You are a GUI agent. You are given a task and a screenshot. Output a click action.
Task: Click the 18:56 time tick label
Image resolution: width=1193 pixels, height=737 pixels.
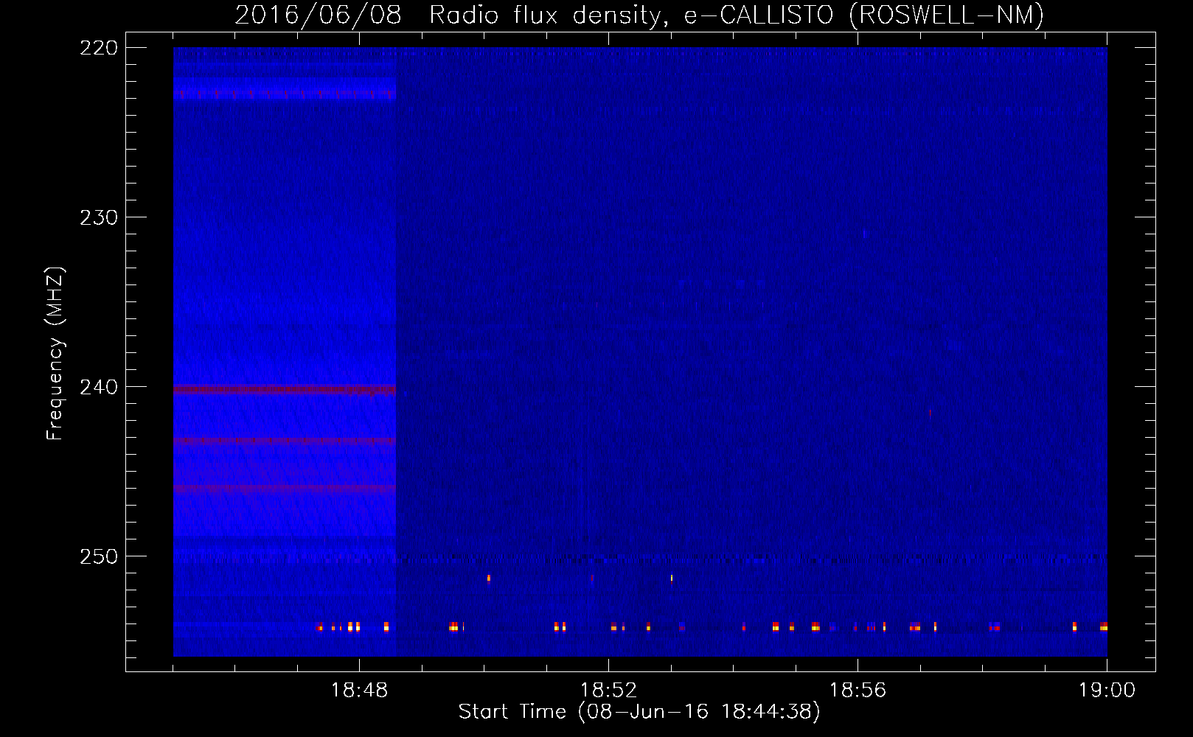click(858, 691)
